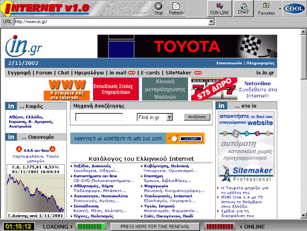Open the FUN LINK section
The image size is (307, 231).
(220, 8)
